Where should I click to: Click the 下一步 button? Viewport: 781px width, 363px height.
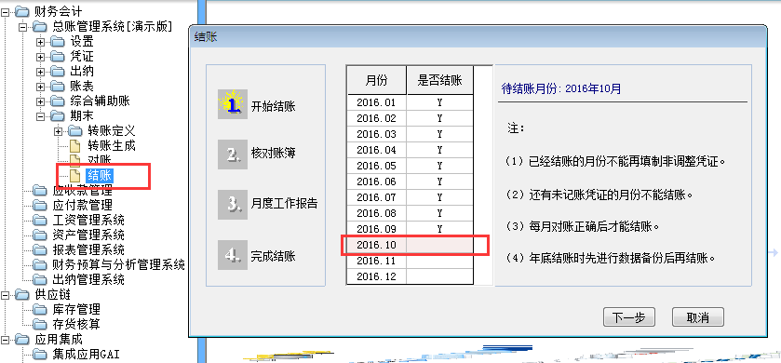coord(628,317)
